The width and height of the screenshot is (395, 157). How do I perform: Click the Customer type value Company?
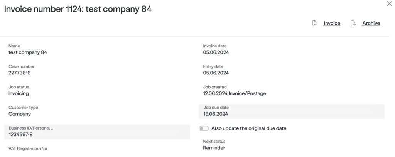coord(20,114)
